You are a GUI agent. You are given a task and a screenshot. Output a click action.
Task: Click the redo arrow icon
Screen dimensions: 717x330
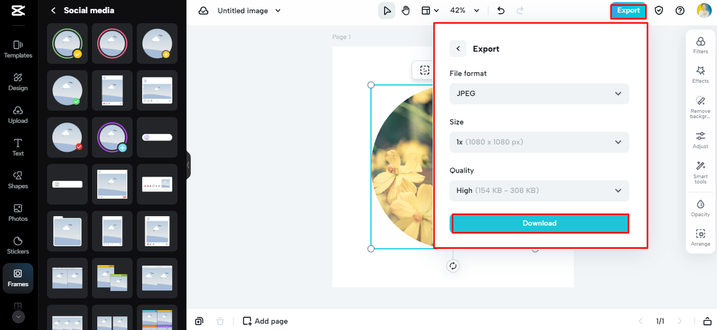tap(520, 11)
